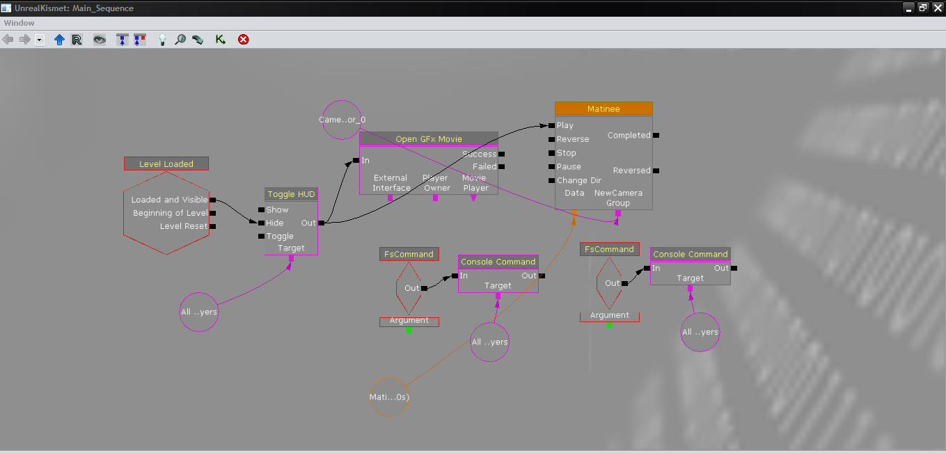Click the NewCamera Group magenta connector
The width and height of the screenshot is (946, 453).
tap(618, 213)
